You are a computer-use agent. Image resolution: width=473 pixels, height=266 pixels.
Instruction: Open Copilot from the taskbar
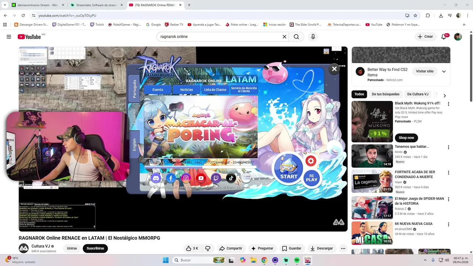pyautogui.click(x=242, y=260)
